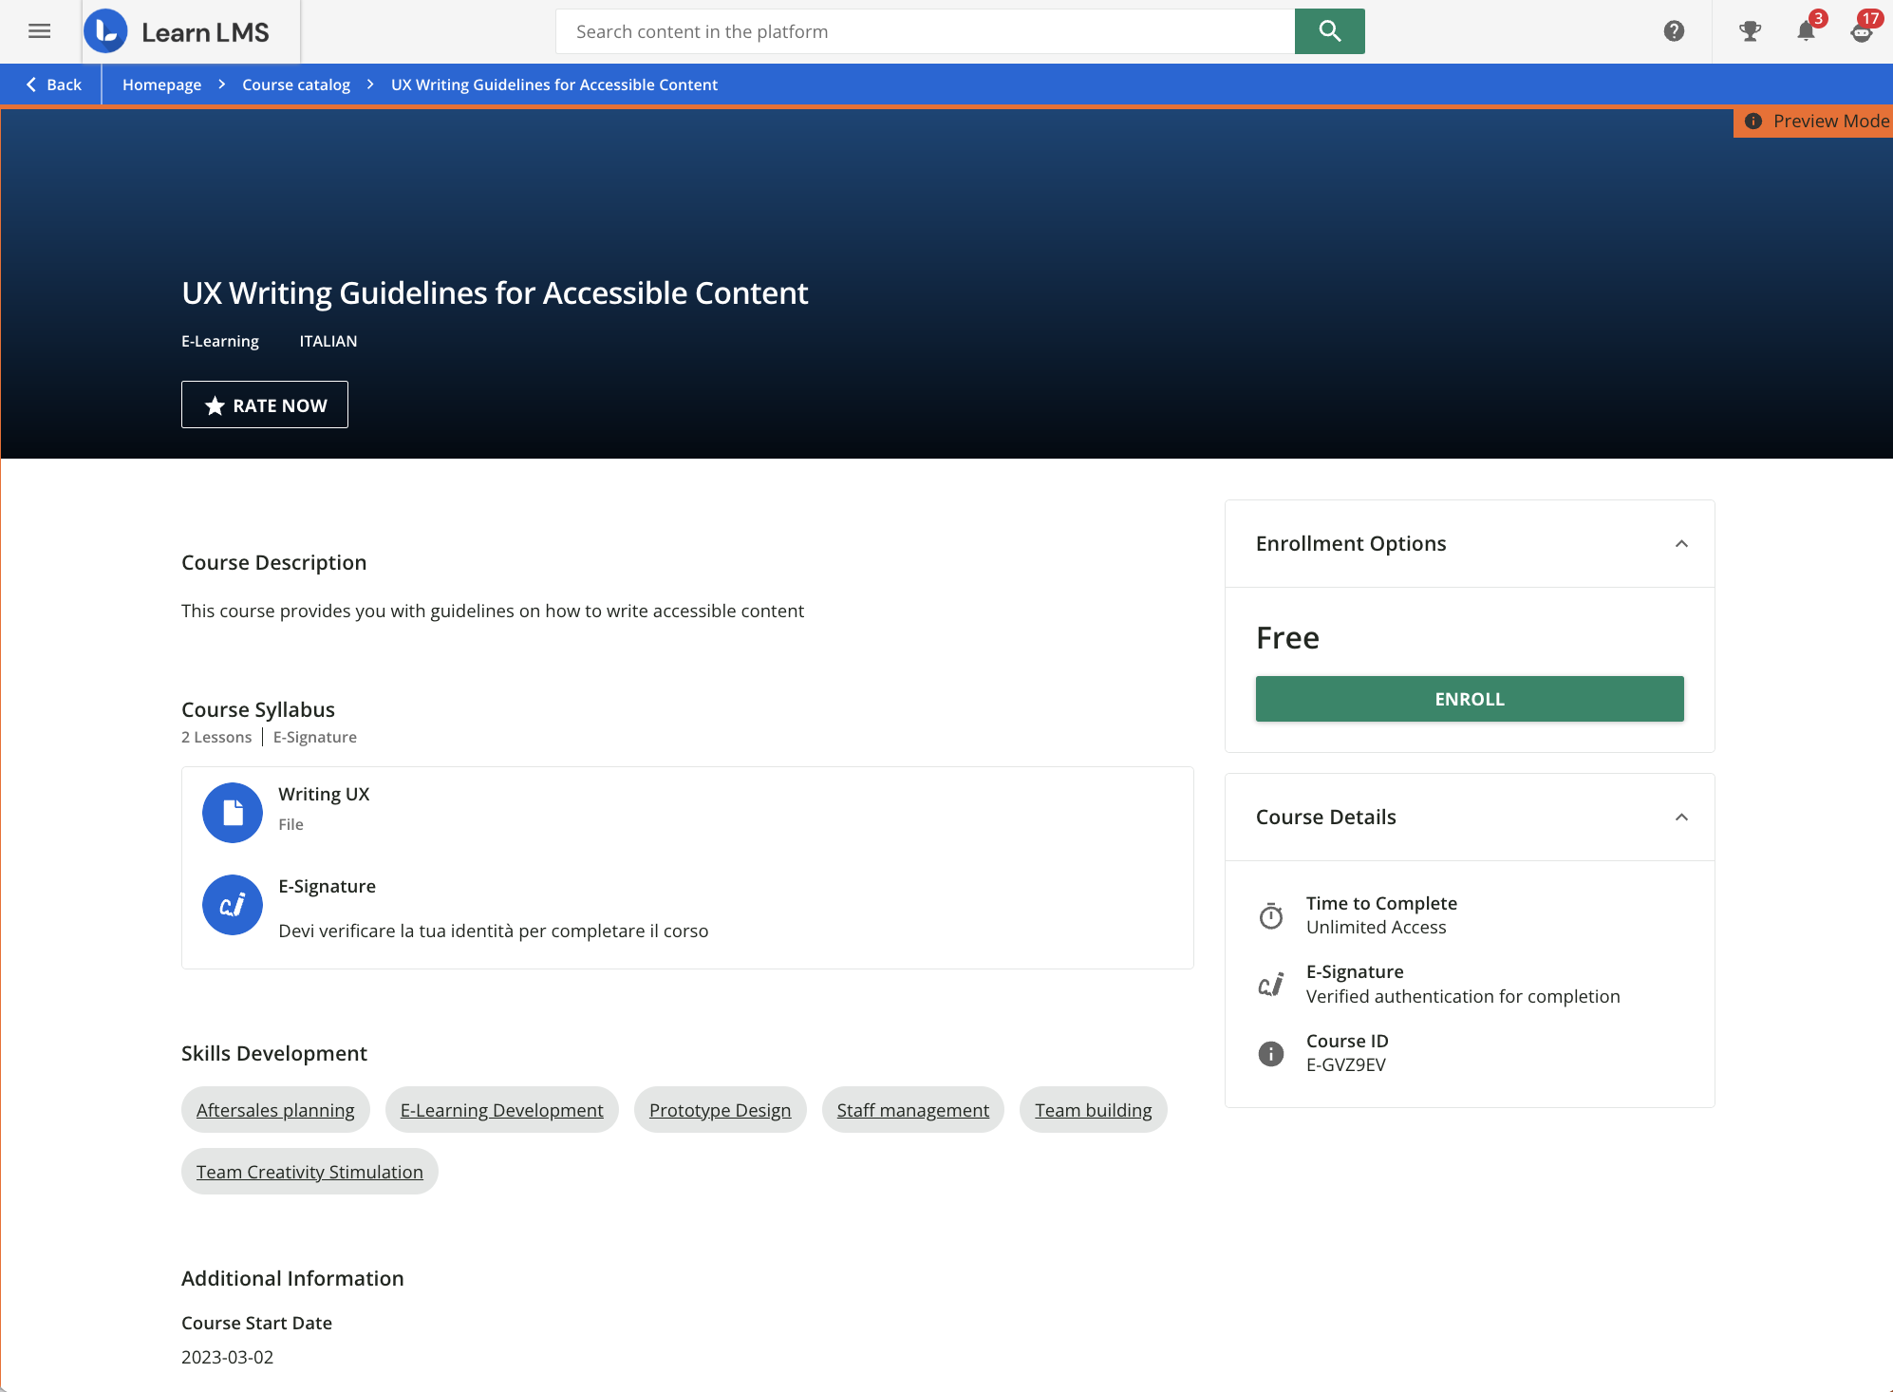The width and height of the screenshot is (1893, 1392).
Task: Check notifications via the bell icon
Action: [1806, 31]
